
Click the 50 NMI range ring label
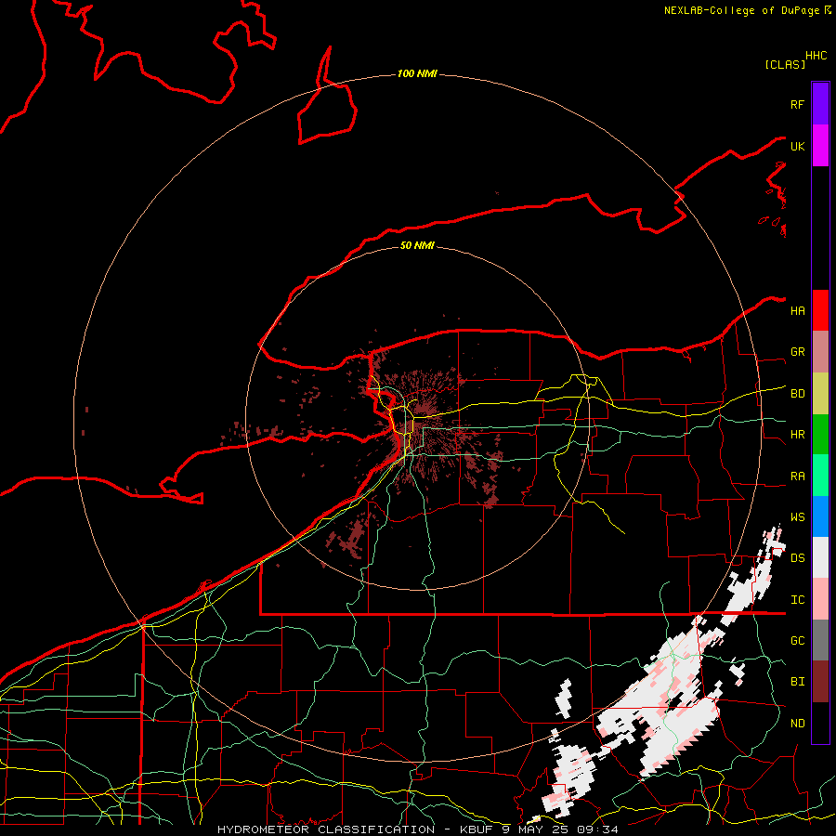pyautogui.click(x=417, y=245)
